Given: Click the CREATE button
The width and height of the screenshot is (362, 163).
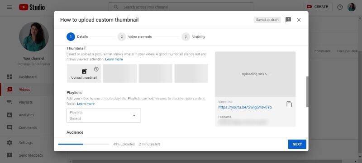Looking at the screenshot, I should point(318,7).
